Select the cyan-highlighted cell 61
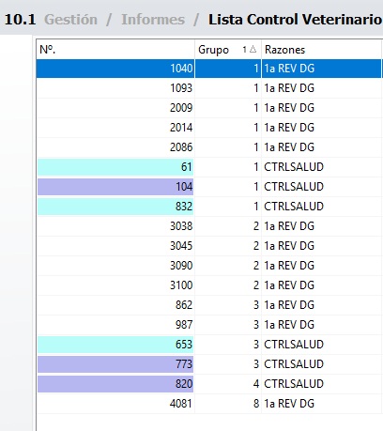Viewport: 383px width, 431px height. pos(115,167)
